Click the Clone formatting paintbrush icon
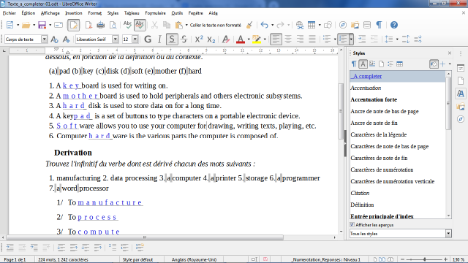The height and width of the screenshot is (263, 468). tap(249, 25)
